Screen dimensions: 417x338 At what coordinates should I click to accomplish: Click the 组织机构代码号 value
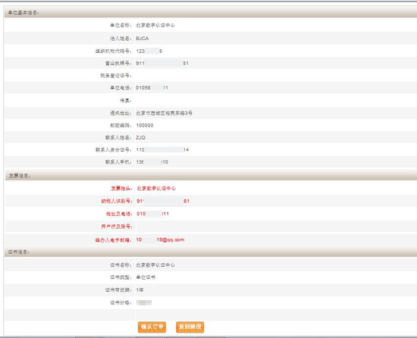click(149, 51)
